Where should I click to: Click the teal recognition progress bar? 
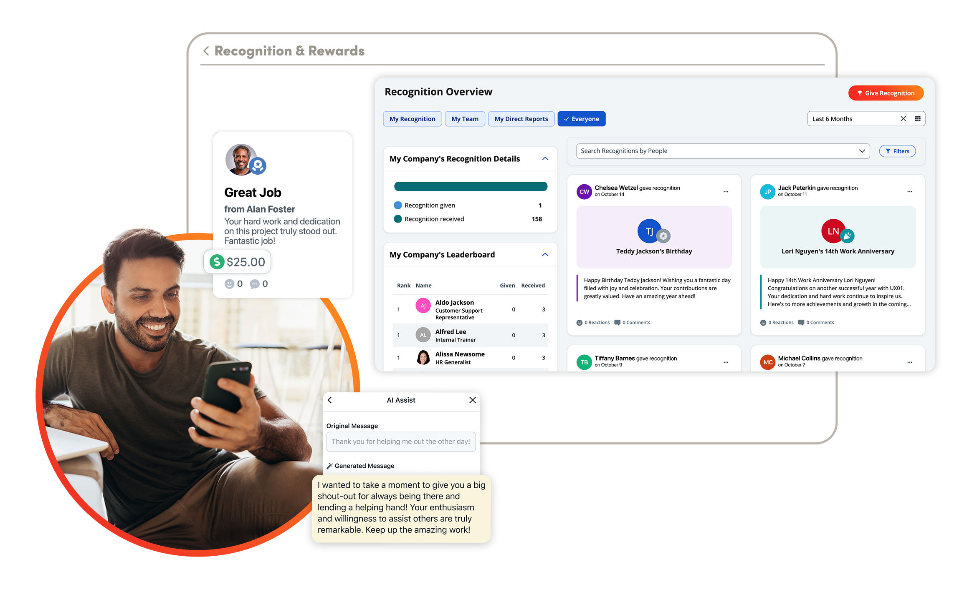471,186
